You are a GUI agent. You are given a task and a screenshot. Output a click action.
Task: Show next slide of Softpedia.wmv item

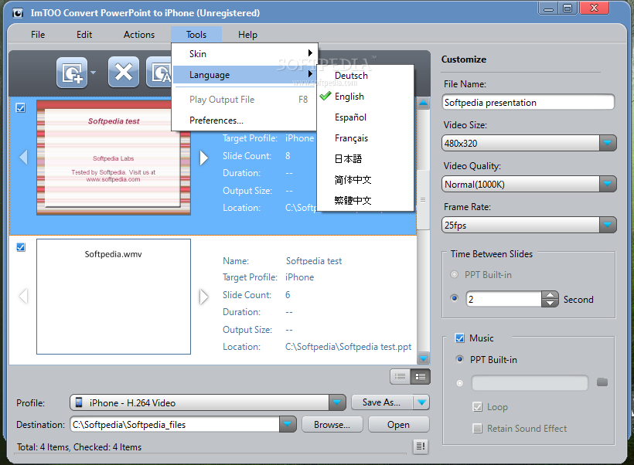[204, 297]
